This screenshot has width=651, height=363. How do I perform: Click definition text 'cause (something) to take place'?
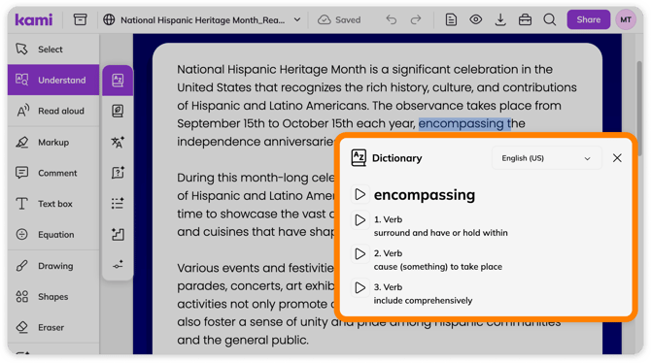pos(437,267)
